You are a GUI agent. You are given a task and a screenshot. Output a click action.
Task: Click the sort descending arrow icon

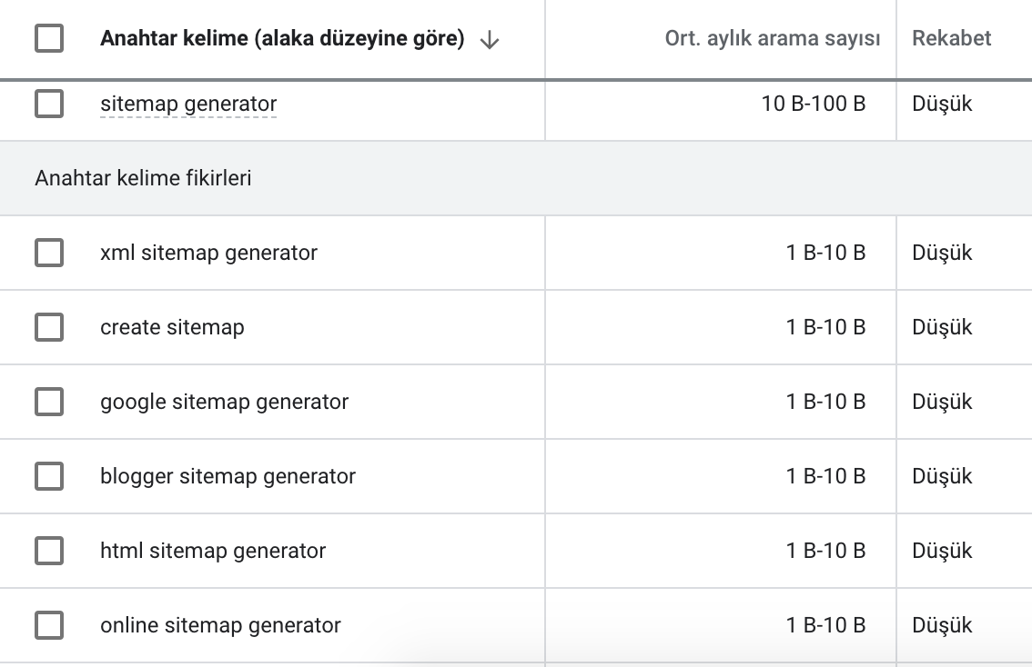pos(489,40)
